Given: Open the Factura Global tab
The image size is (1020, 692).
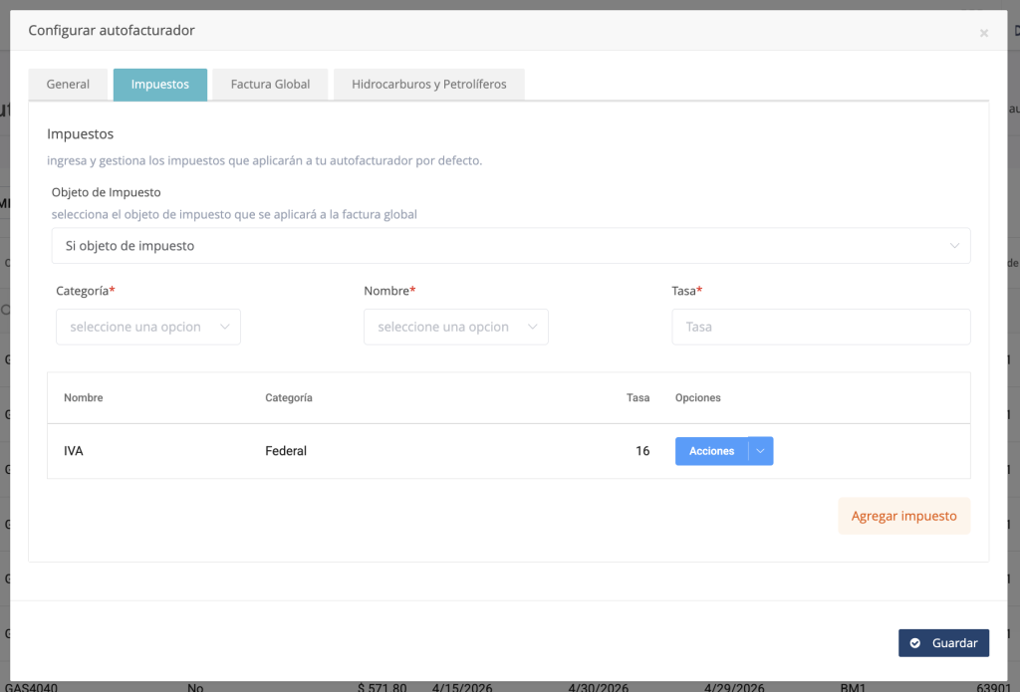Looking at the screenshot, I should click(x=270, y=85).
